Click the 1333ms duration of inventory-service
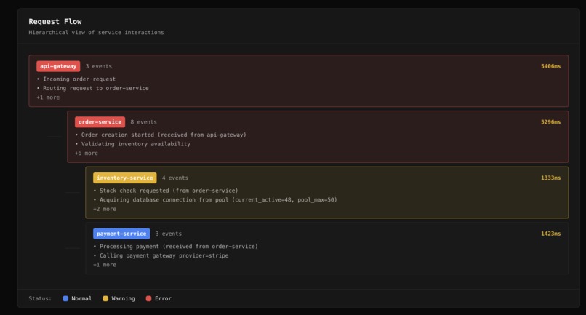This screenshot has width=586, height=315. tap(551, 178)
